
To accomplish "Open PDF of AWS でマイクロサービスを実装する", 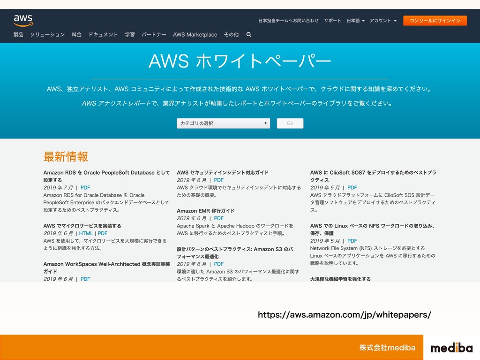I will pos(103,233).
